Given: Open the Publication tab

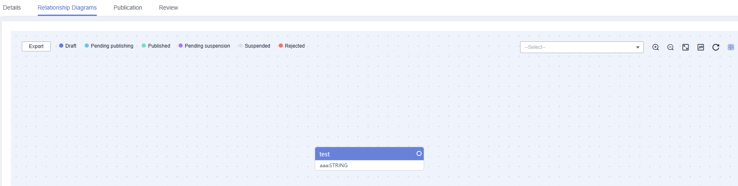Looking at the screenshot, I should point(128,8).
